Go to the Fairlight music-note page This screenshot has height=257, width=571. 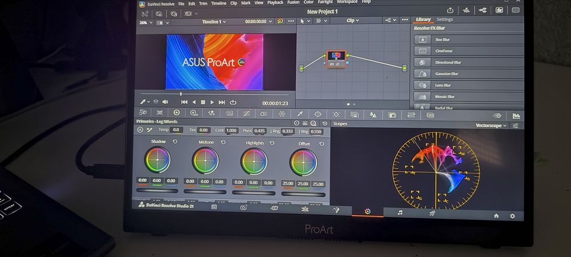click(x=400, y=213)
